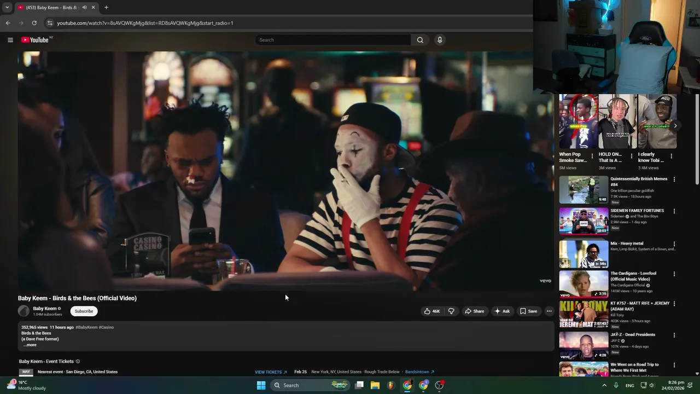The image size is (700, 394).
Task: Dislike the video with the thumbs-down icon
Action: point(451,311)
